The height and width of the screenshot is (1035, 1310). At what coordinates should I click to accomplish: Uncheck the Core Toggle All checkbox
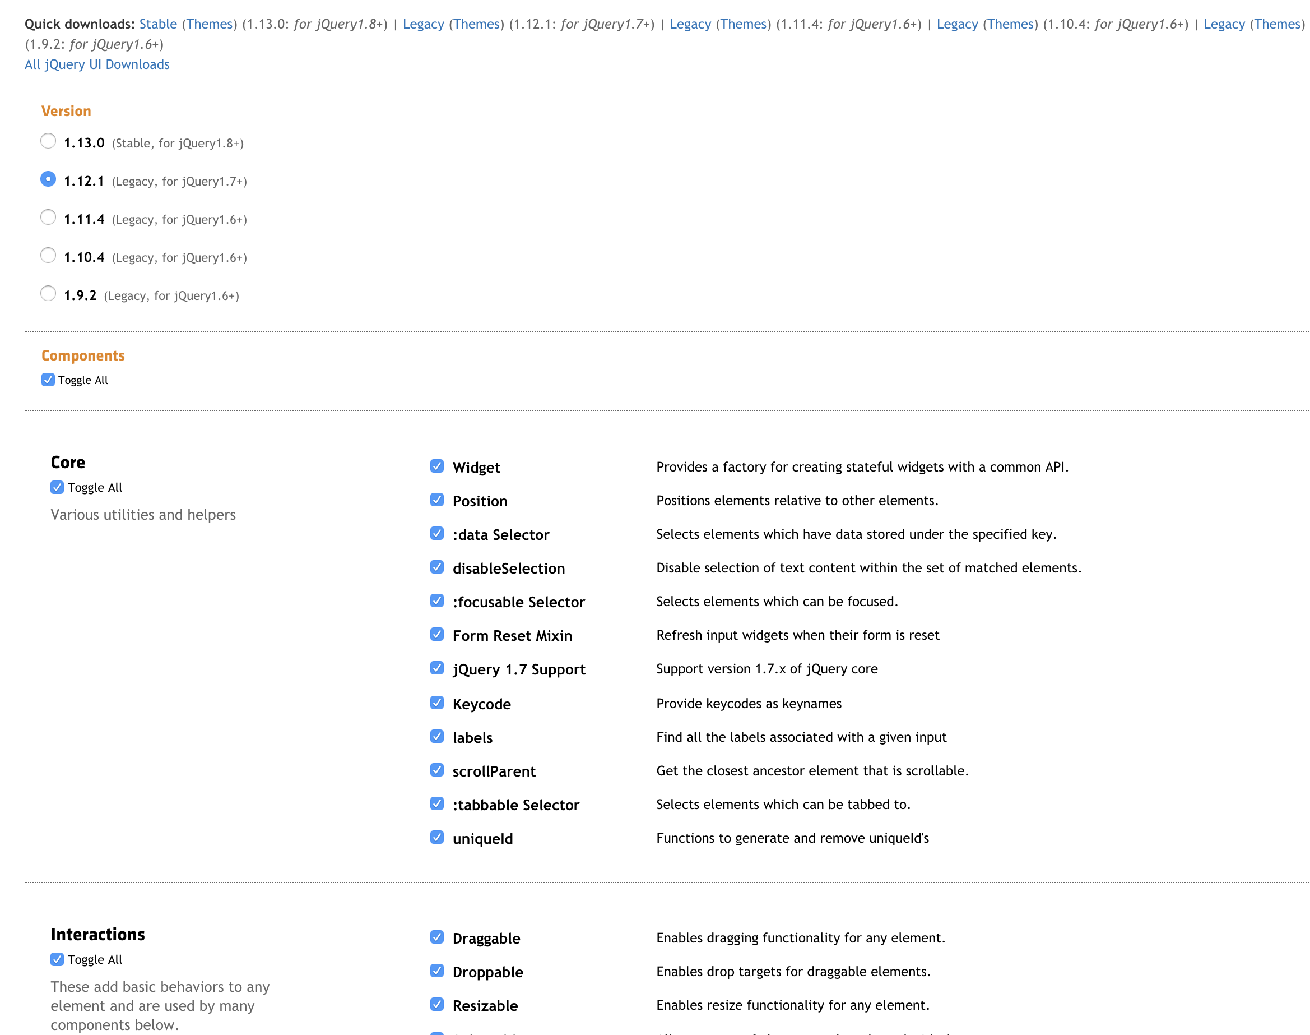coord(57,487)
